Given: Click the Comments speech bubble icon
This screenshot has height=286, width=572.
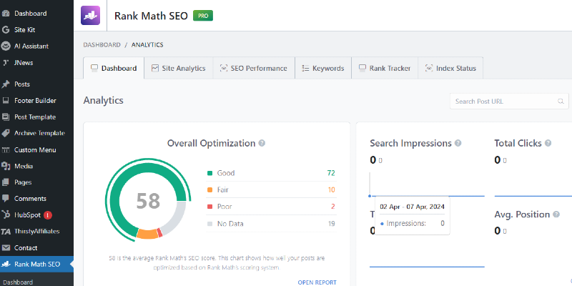Looking at the screenshot, I should click(6, 199).
